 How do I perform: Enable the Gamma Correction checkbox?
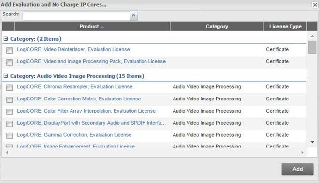pyautogui.click(x=9, y=136)
